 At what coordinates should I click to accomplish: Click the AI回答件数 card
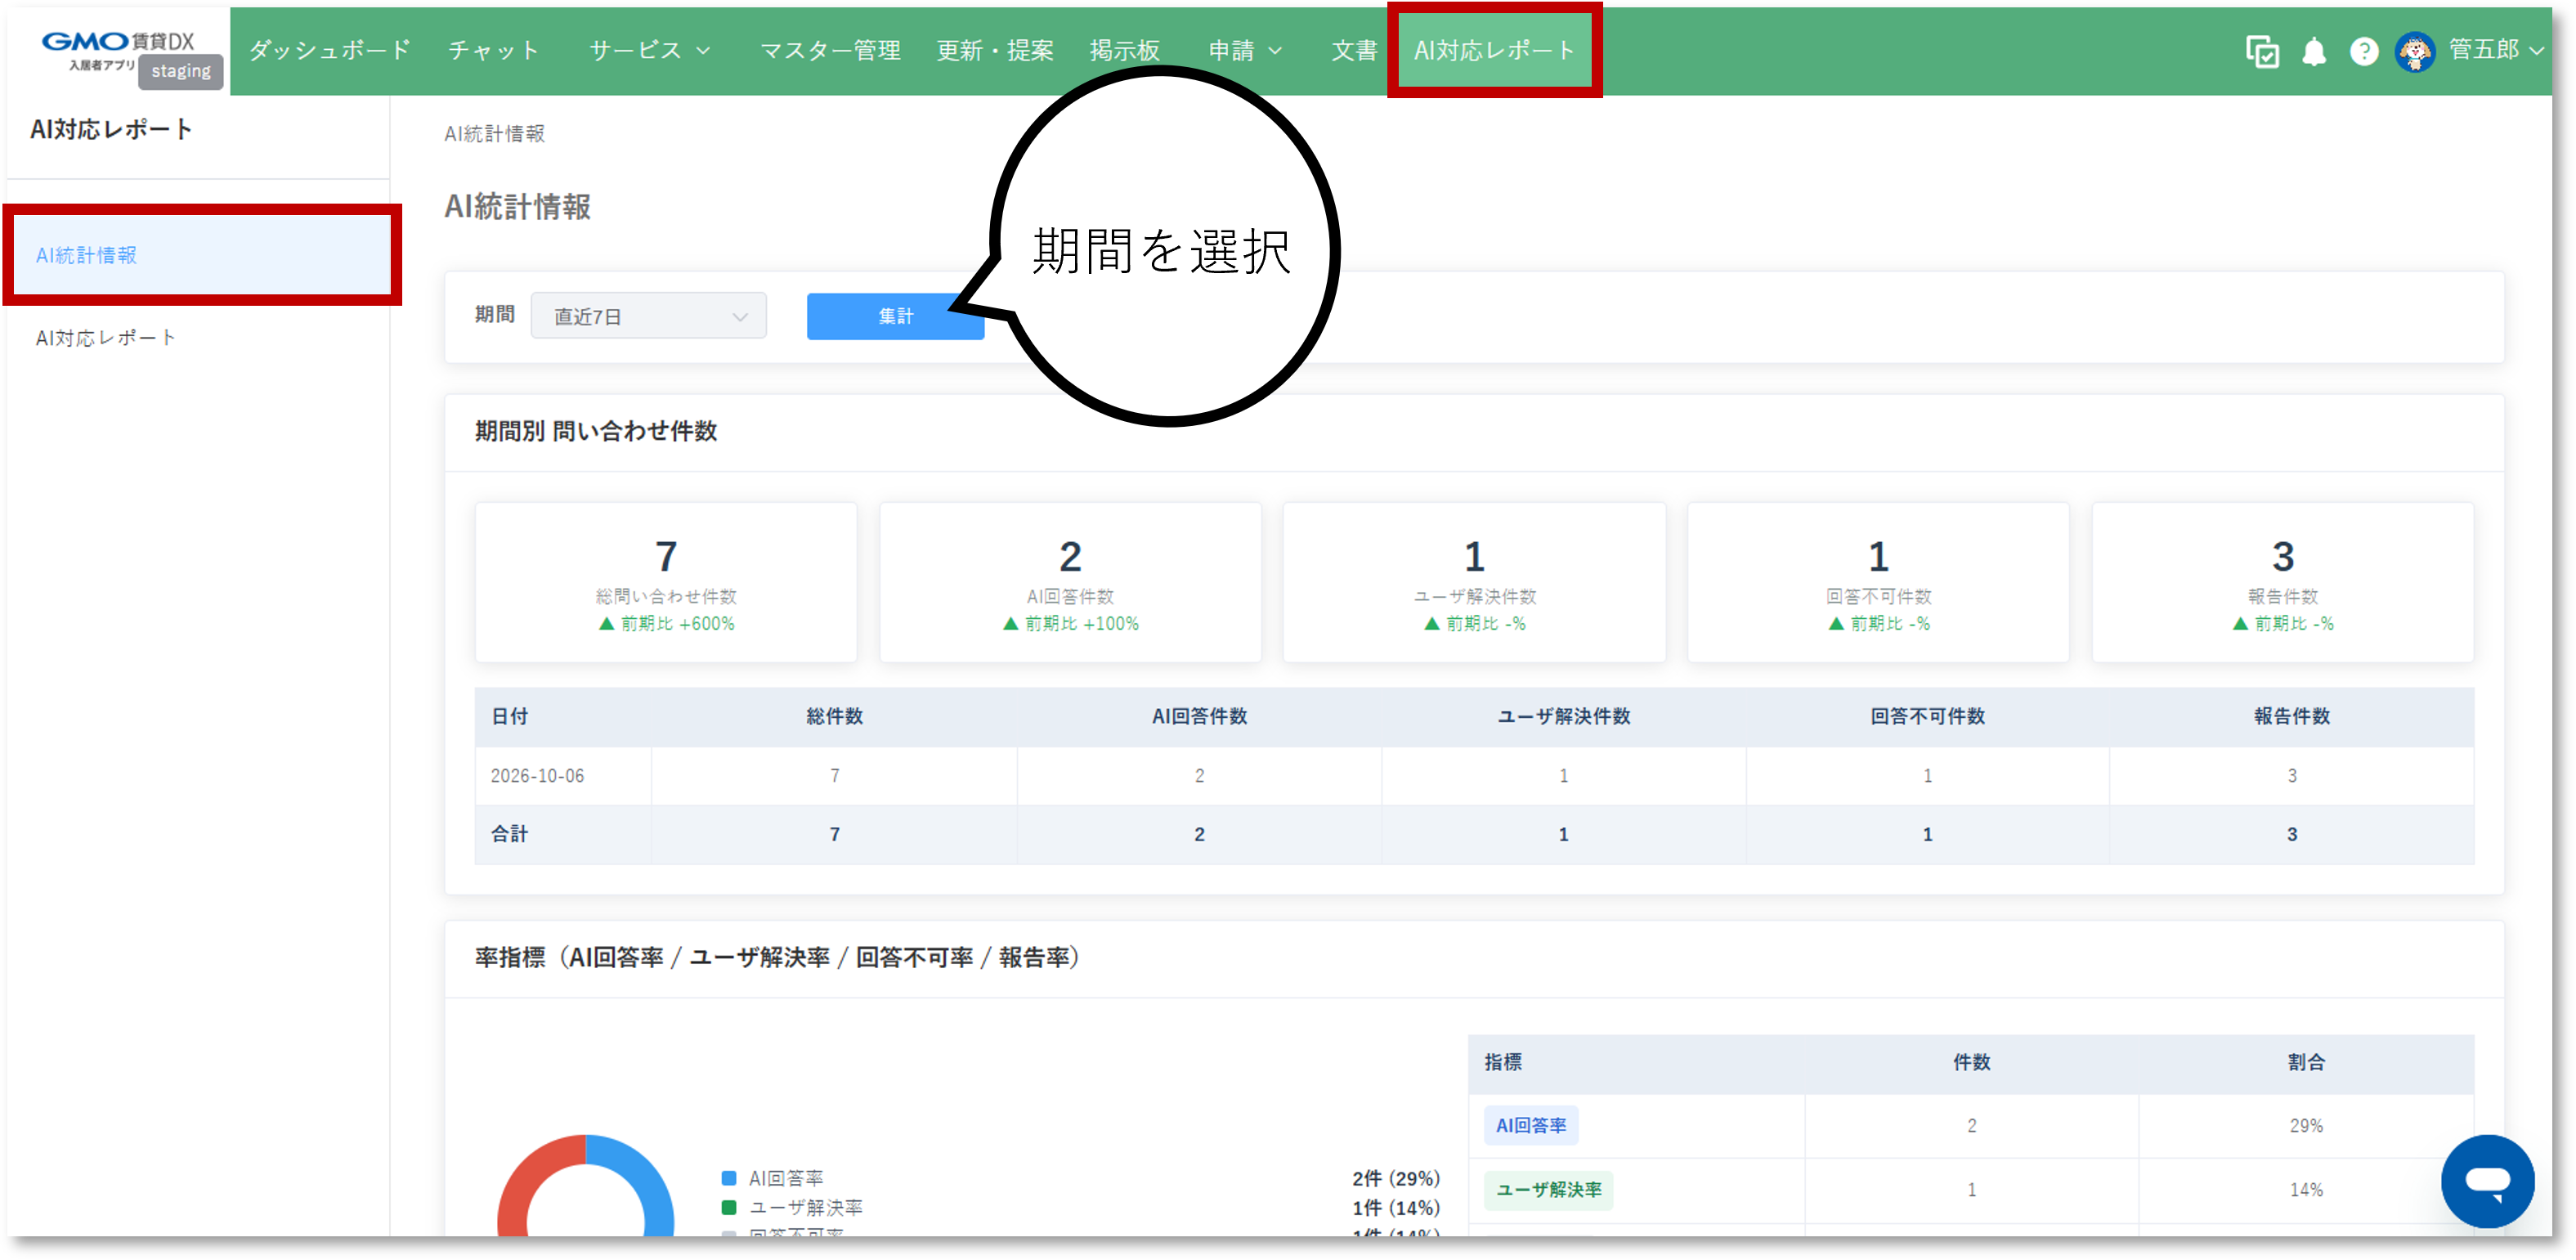click(1070, 582)
